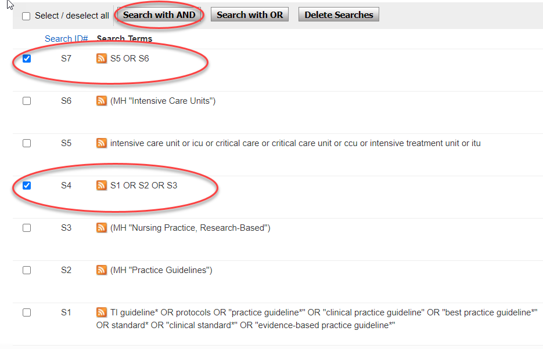543x349 pixels.
Task: Click the RSS feed icon for search S7
Action: pos(102,59)
